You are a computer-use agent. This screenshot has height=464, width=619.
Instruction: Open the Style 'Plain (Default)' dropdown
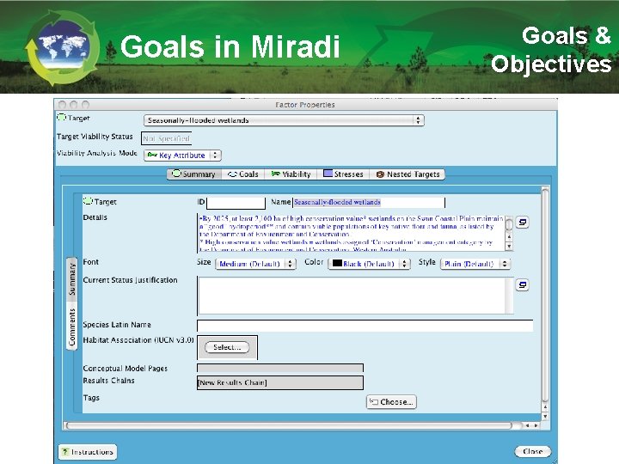click(475, 264)
